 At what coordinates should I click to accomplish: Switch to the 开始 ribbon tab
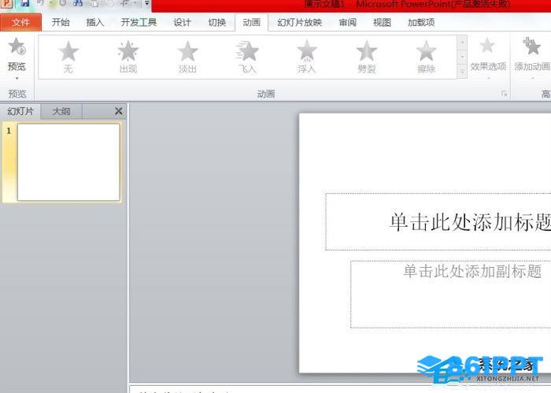coord(61,23)
